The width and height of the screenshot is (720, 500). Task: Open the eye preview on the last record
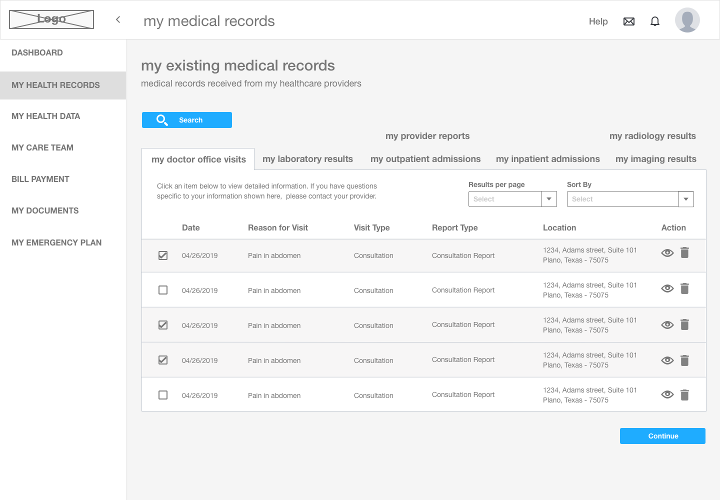(667, 394)
